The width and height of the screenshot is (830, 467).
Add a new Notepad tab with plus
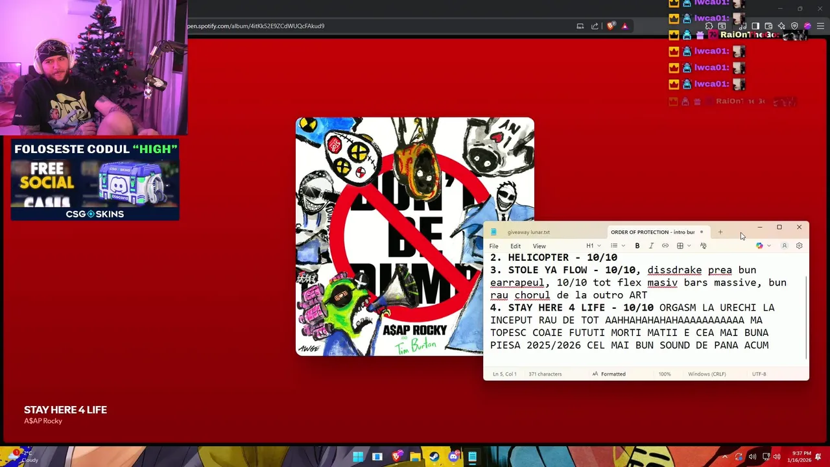tap(720, 232)
